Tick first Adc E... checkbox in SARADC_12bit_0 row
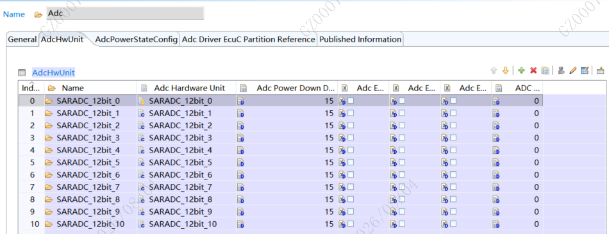 click(351, 101)
